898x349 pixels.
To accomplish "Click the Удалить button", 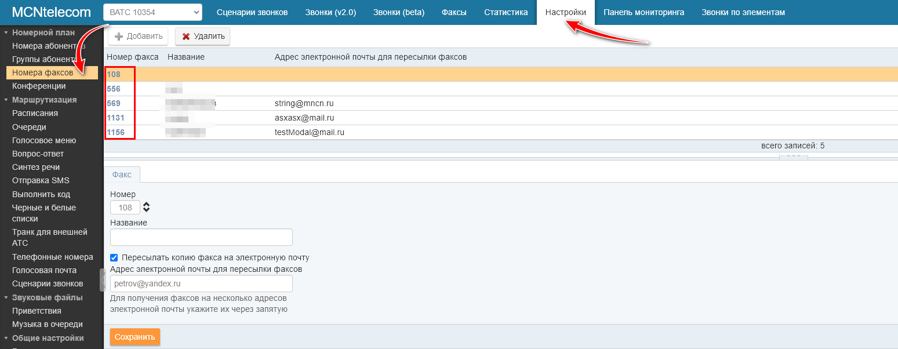I will pyautogui.click(x=203, y=36).
